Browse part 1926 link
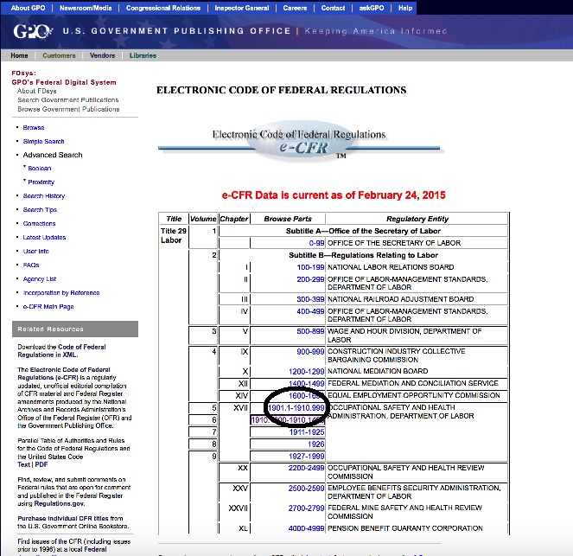This screenshot has width=573, height=556. point(316,444)
